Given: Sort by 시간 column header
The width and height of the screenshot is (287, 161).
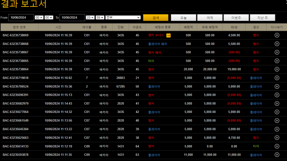Looking at the screenshot, I should tap(58, 27).
